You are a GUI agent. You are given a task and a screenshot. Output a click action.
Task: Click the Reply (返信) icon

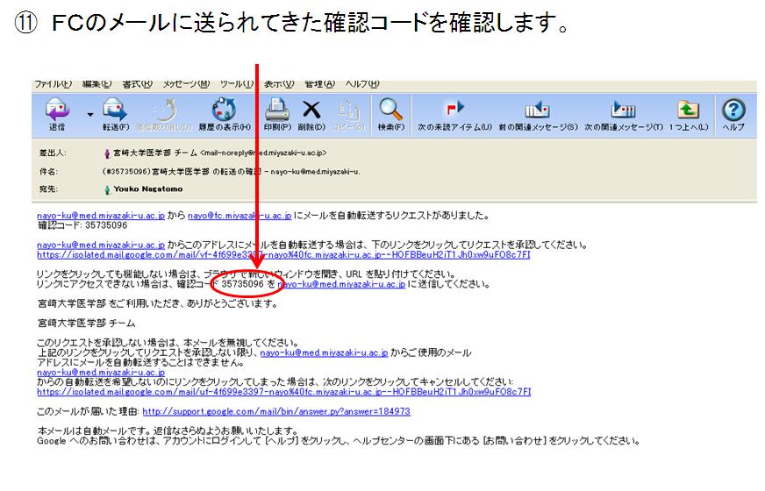pos(57,110)
